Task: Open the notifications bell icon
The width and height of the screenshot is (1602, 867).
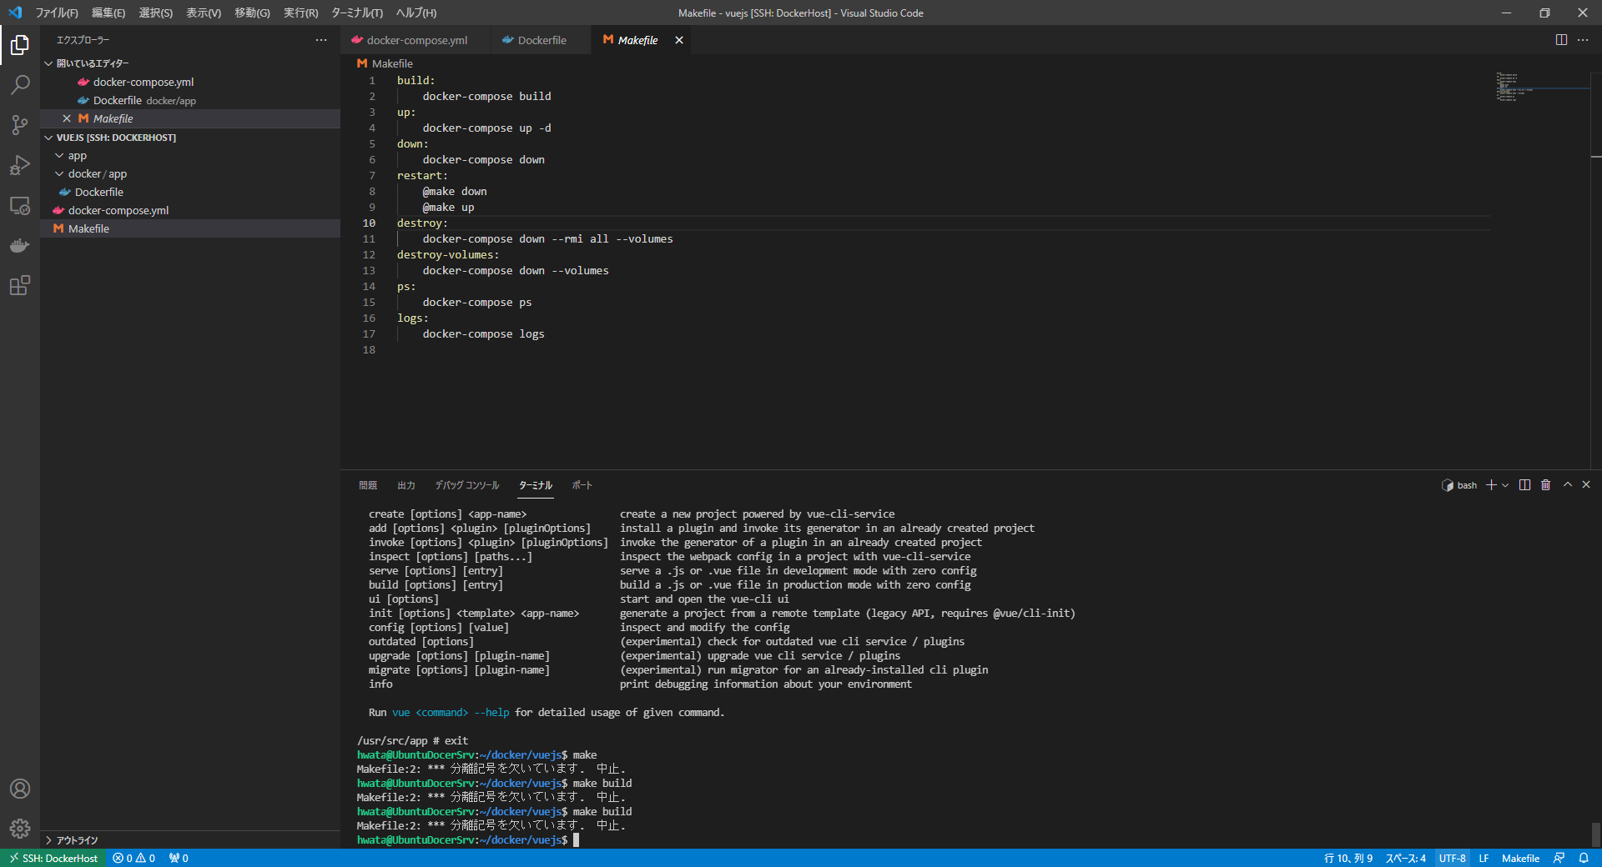Action: click(x=1584, y=858)
